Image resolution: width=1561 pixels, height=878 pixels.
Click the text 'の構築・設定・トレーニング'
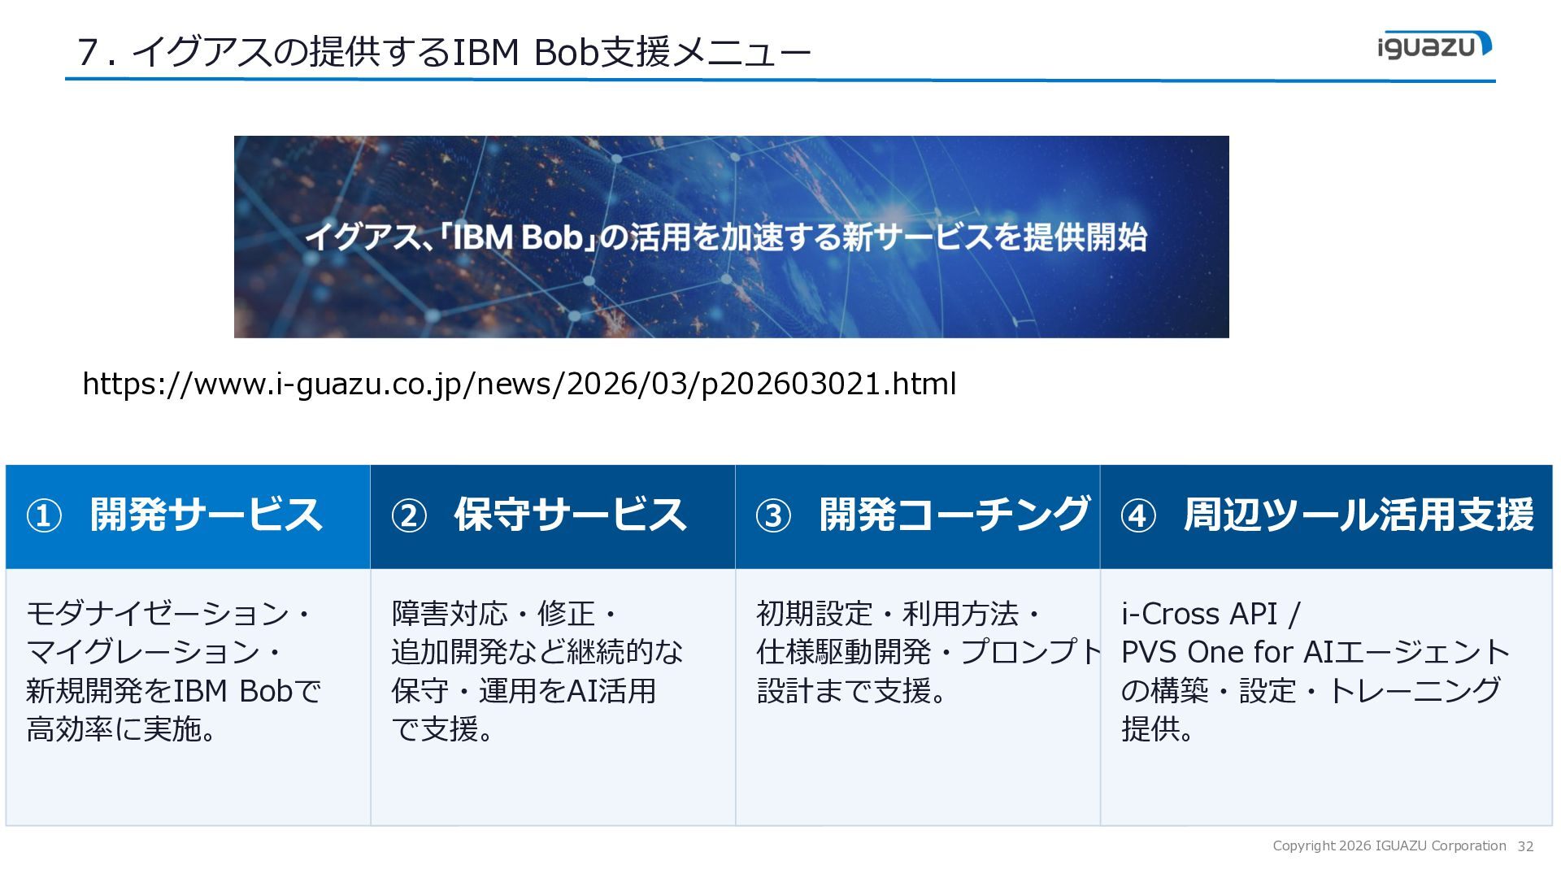(x=1311, y=690)
